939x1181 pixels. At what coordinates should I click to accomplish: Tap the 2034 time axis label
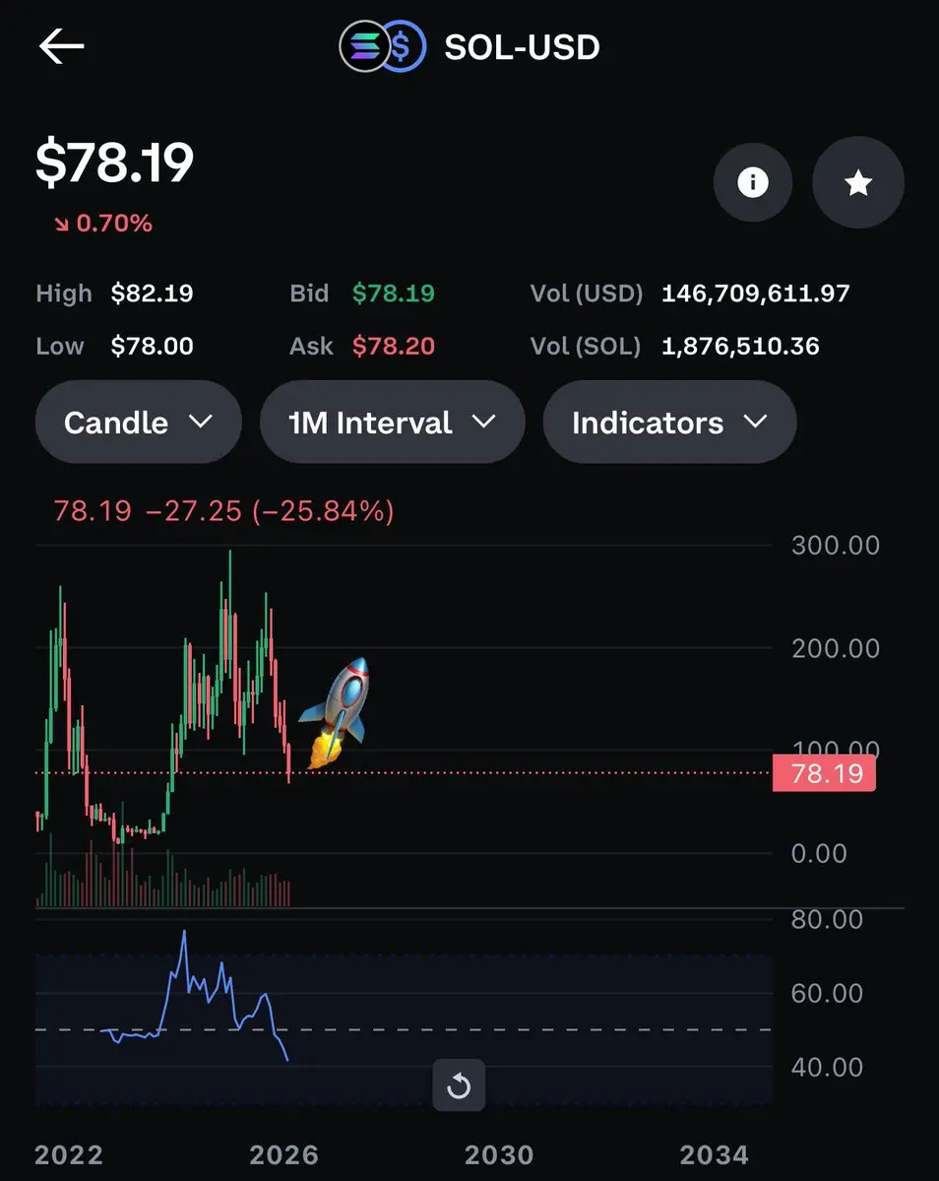coord(714,1154)
